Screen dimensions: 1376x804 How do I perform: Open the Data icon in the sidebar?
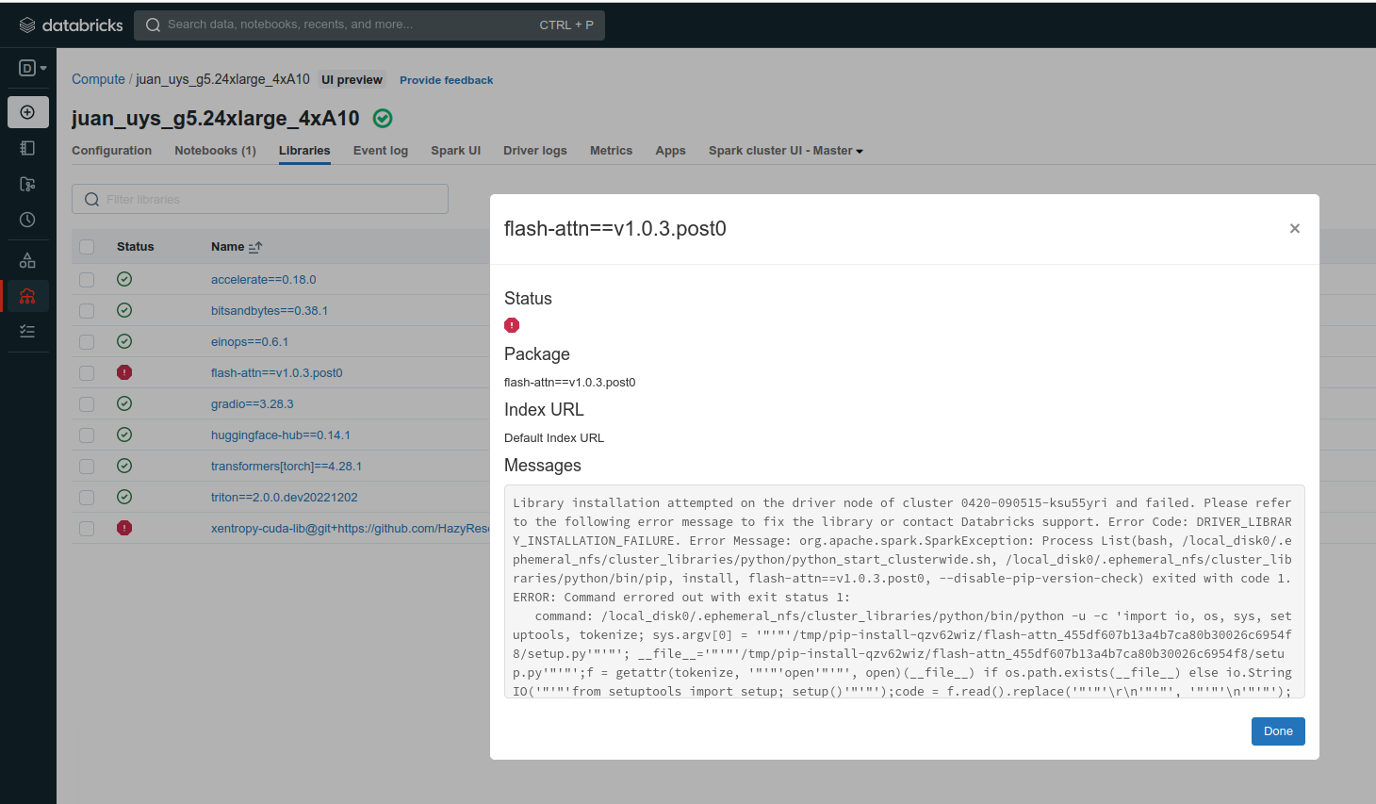pos(27,259)
